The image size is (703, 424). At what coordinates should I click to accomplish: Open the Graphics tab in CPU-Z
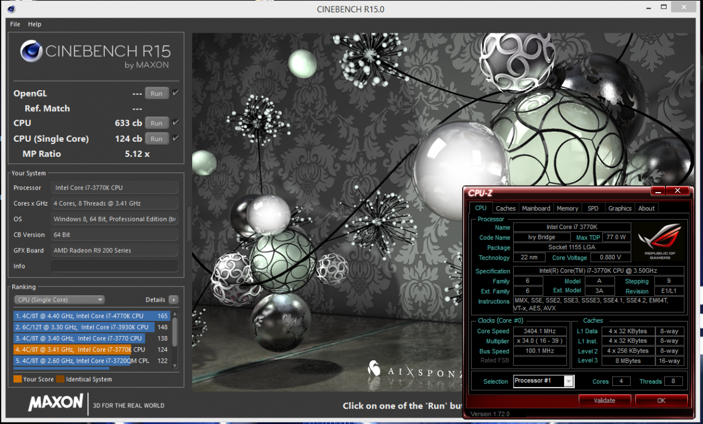pos(620,208)
